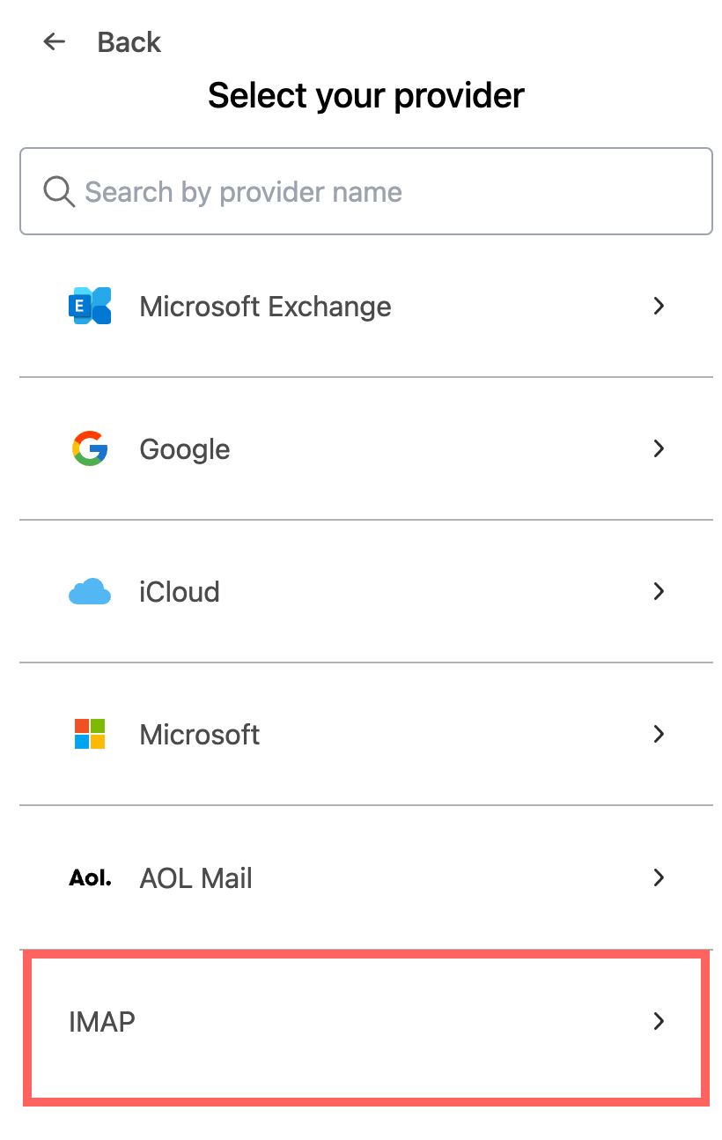Click the iCloud cloud icon
722x1140 pixels.
(x=90, y=591)
